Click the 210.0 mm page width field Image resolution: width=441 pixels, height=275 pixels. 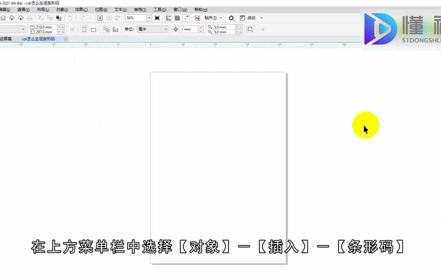click(46, 27)
